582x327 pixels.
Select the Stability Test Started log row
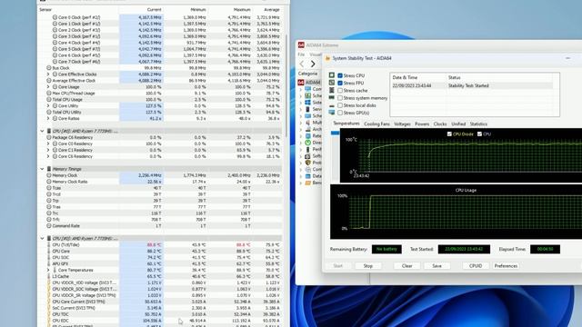point(472,85)
